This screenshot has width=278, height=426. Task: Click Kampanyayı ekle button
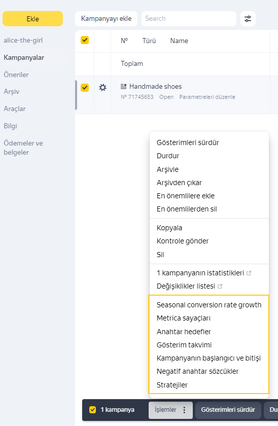pyautogui.click(x=106, y=19)
